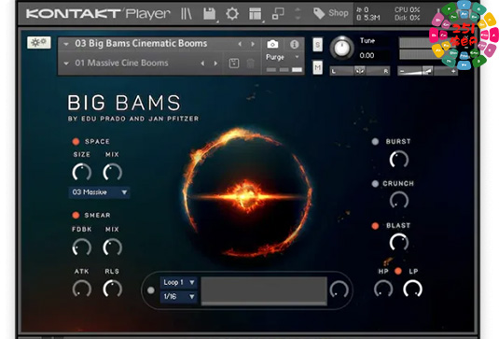499x339 pixels.
Task: Click the floppy disk save icon
Action: pos(210,14)
